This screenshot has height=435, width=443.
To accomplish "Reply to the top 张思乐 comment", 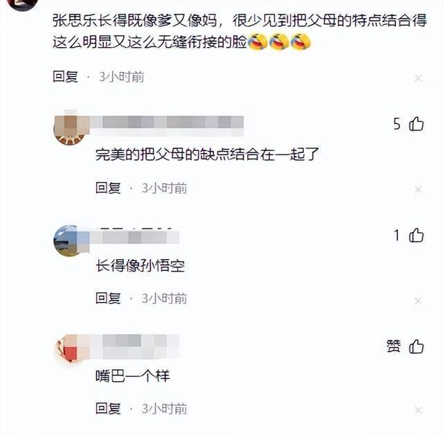I will 65,77.
